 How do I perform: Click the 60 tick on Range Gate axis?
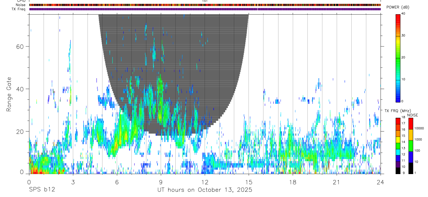[x=21, y=46]
